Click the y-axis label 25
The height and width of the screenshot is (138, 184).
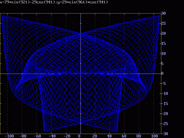163,23
